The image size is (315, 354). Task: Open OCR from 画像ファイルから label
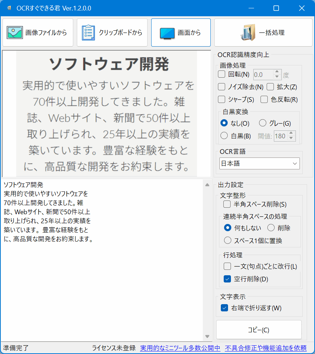tap(46, 33)
